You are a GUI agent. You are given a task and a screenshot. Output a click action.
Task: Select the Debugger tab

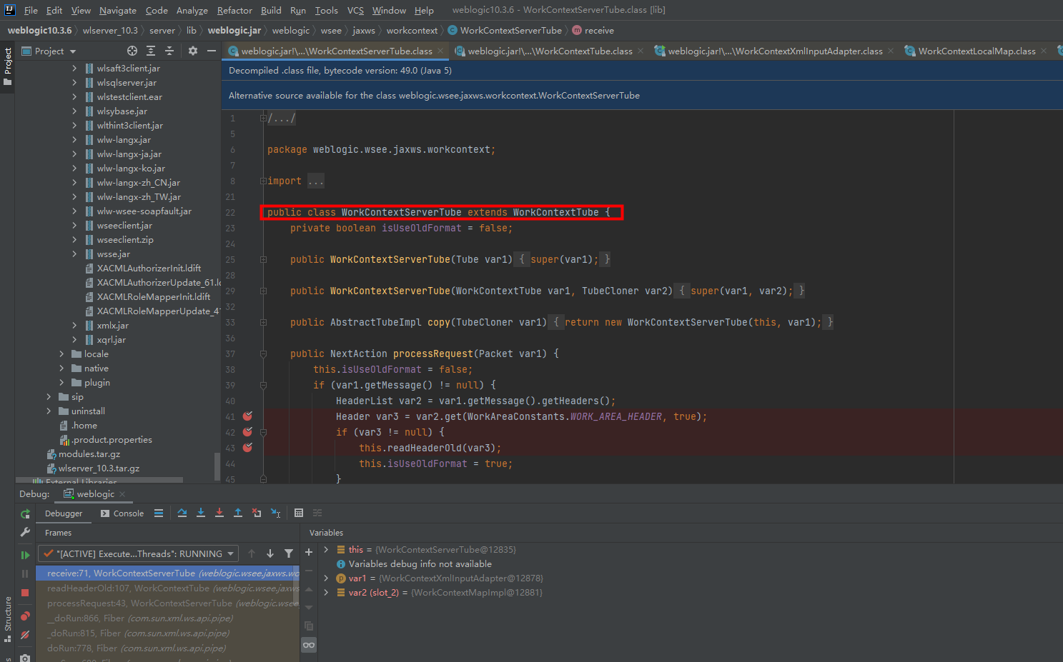[x=64, y=513]
